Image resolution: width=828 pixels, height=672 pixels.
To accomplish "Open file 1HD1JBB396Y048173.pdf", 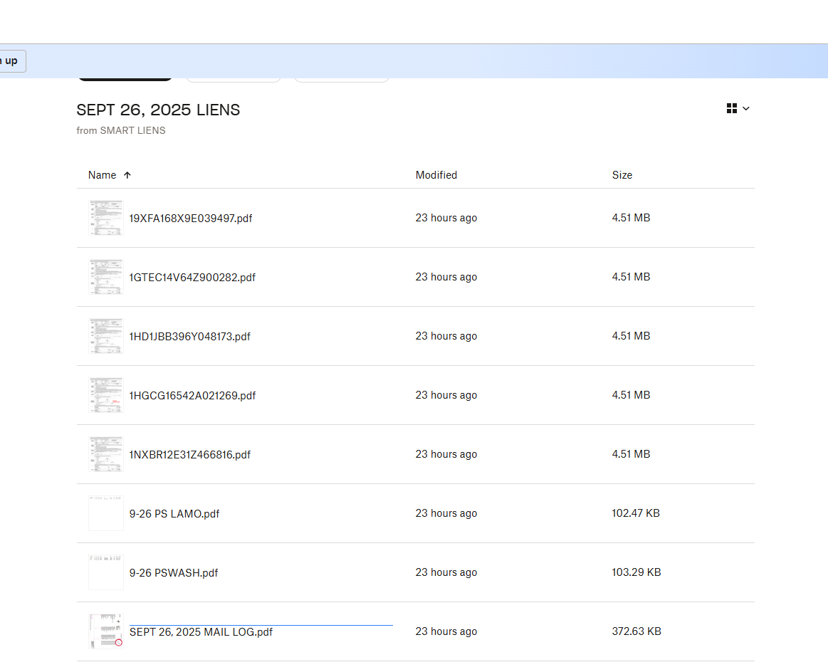I will (189, 337).
